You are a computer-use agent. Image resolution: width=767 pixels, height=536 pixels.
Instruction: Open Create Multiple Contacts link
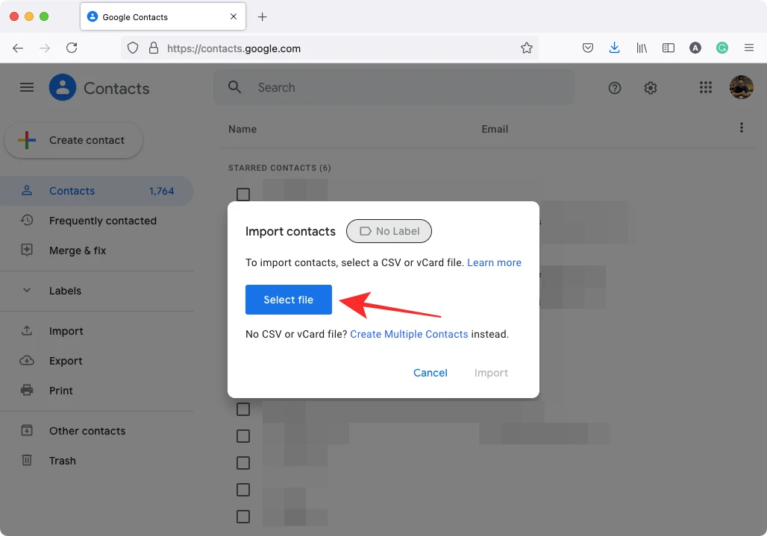(409, 334)
